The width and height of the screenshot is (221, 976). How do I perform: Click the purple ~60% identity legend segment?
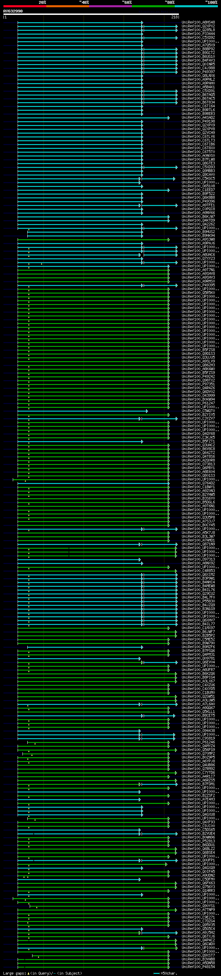coord(110,6)
